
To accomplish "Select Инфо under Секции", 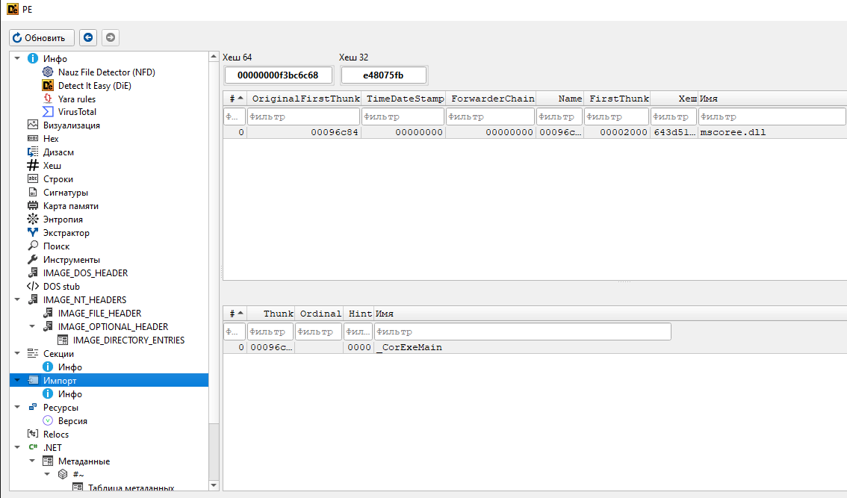I will pos(69,367).
